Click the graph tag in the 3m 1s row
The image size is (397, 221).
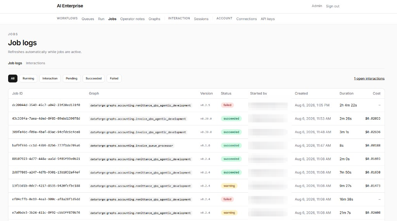[138, 132]
